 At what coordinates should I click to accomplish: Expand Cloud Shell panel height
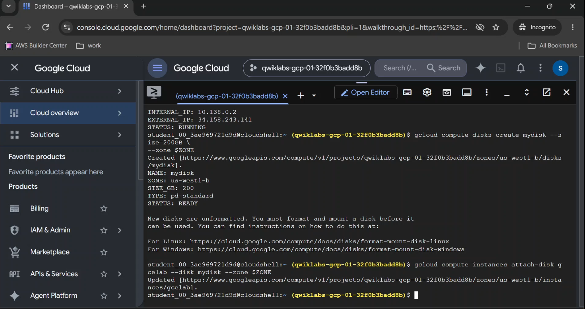527,92
